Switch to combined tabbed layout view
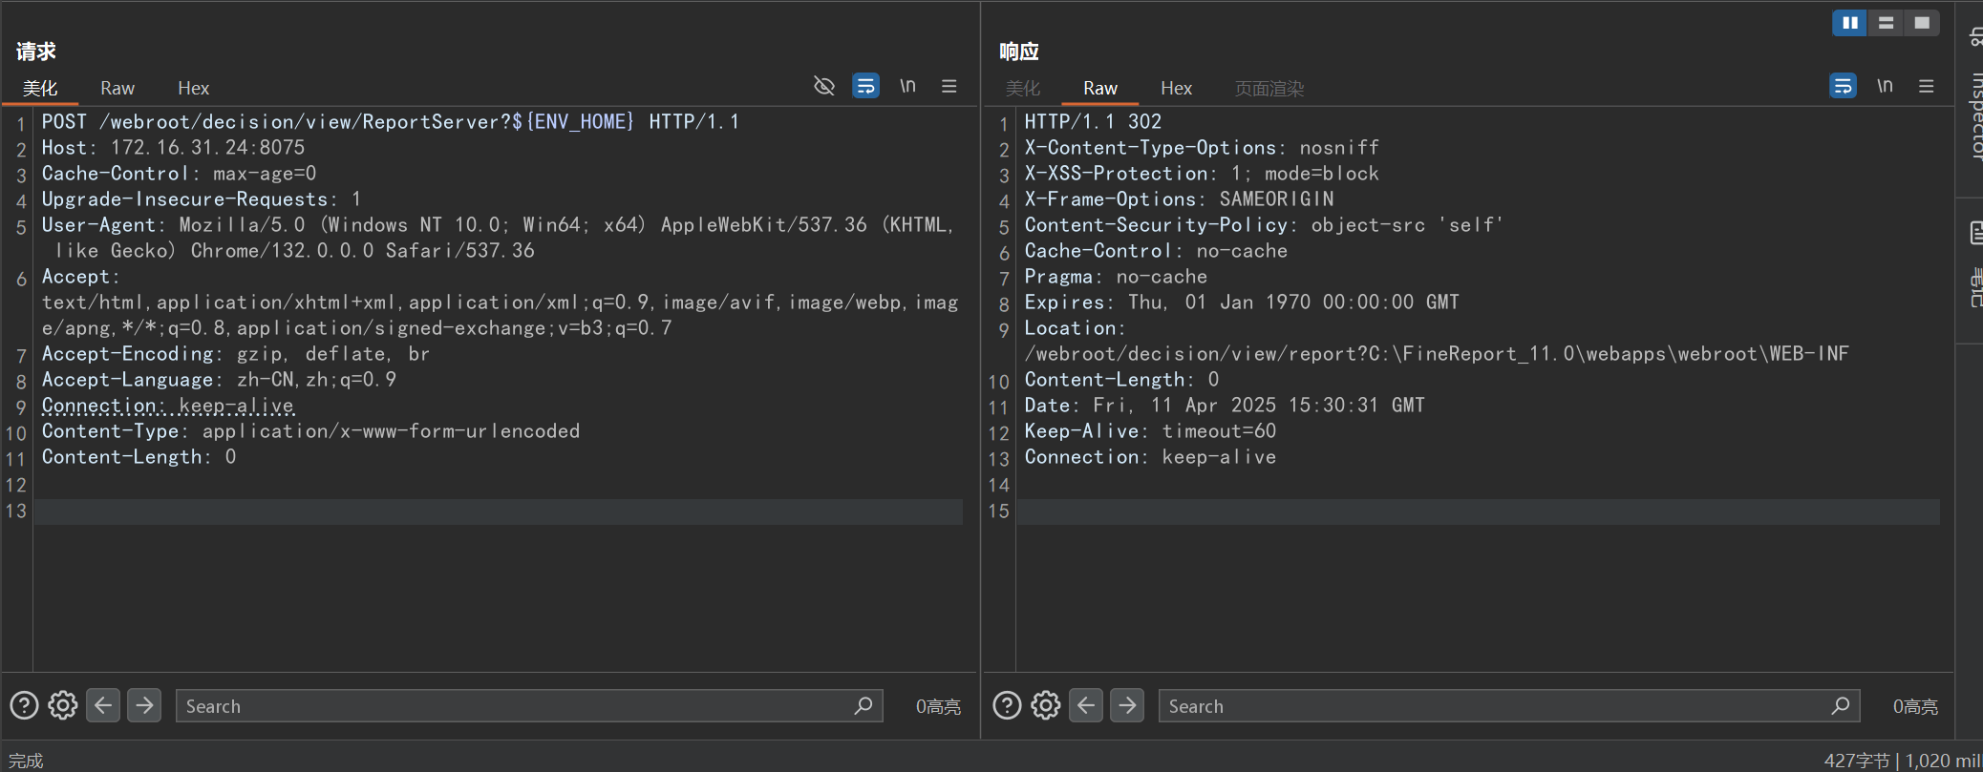Screen dimensions: 1983x772 coord(1922,23)
